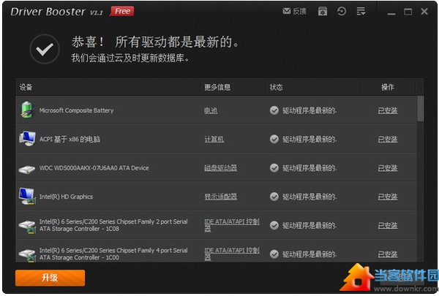The height and width of the screenshot is (296, 439).
Task: Click status check icon for ACPI x86 row
Action: 274,139
